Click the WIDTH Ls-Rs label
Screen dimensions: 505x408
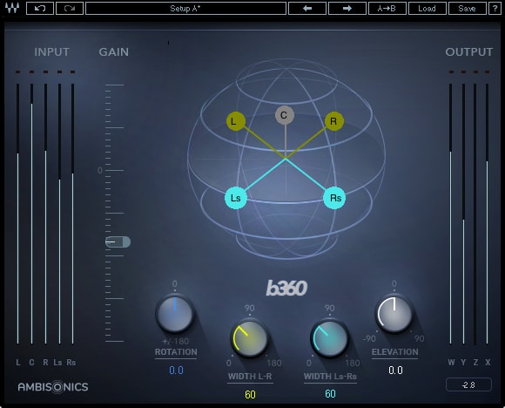pos(330,377)
